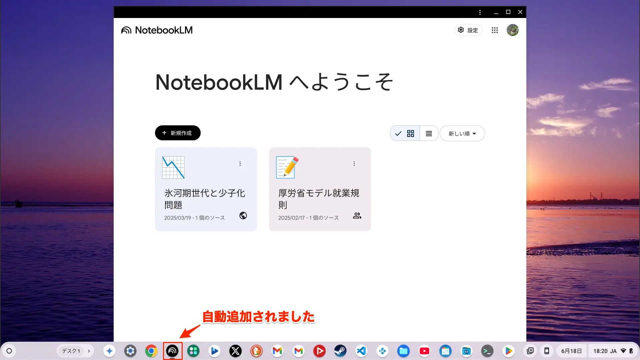Viewport: 640px width, 360px height.
Task: Launch DuckDuckGo from the shelf
Action: 256,351
